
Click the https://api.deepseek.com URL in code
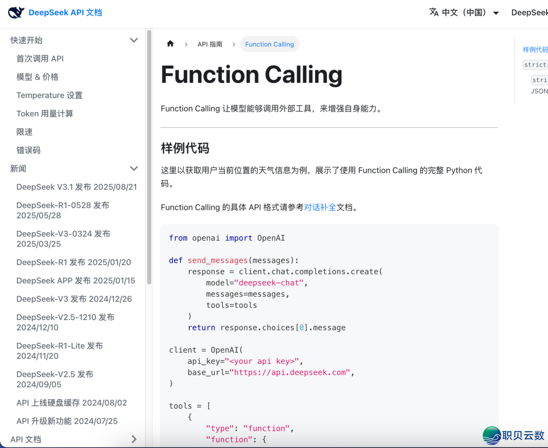290,372
